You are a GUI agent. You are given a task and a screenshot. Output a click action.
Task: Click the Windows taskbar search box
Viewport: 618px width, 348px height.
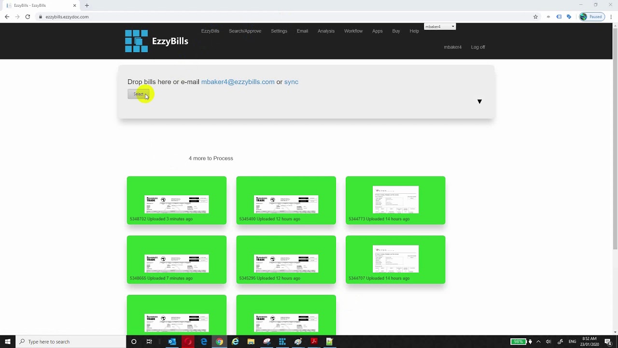coord(71,342)
